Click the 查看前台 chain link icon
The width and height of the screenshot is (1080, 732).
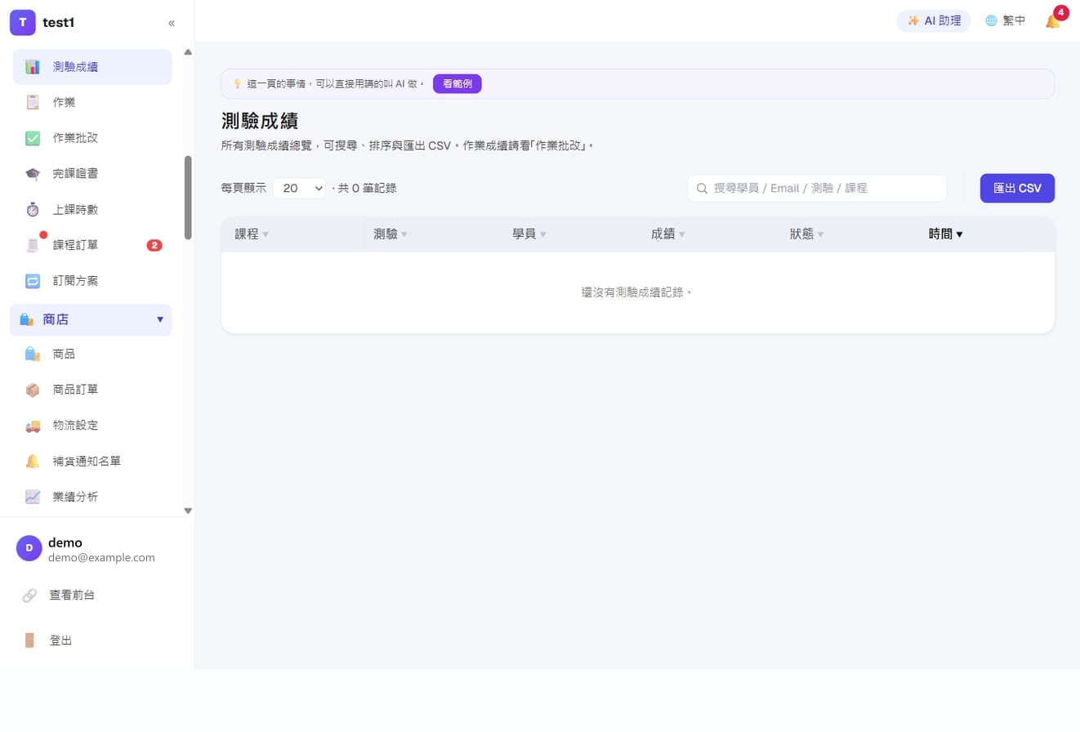(29, 596)
